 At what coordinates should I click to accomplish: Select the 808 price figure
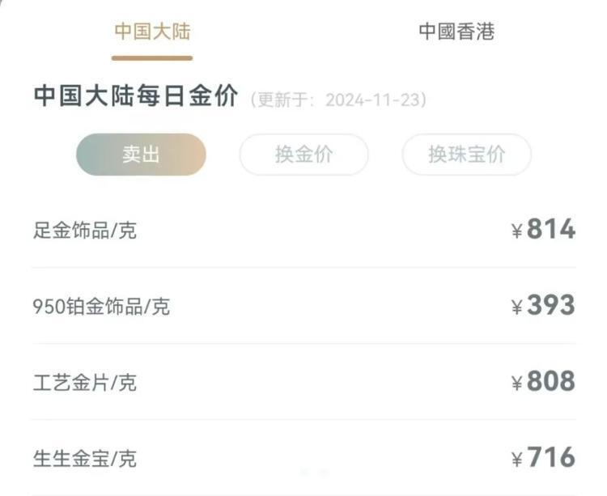pyautogui.click(x=551, y=382)
